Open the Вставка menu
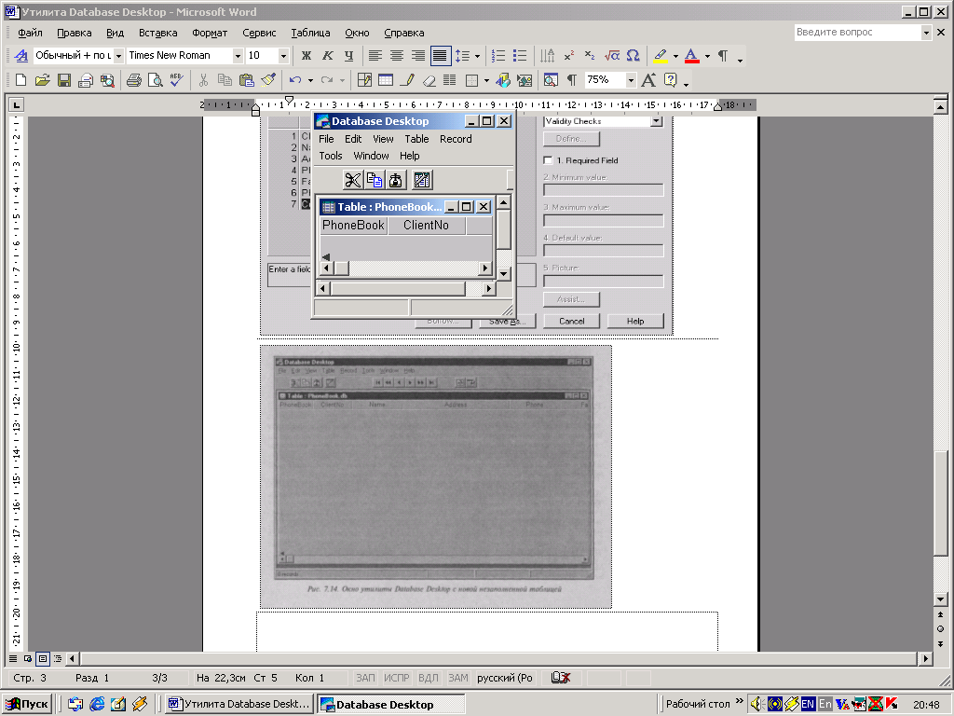The width and height of the screenshot is (954, 716). tap(158, 33)
